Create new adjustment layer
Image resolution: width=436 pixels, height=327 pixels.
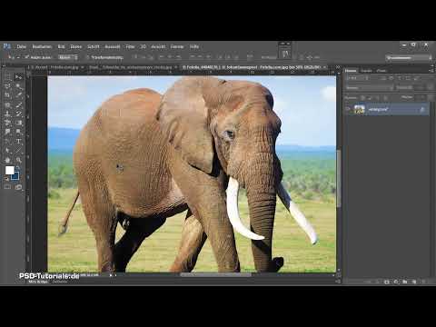tap(396, 282)
